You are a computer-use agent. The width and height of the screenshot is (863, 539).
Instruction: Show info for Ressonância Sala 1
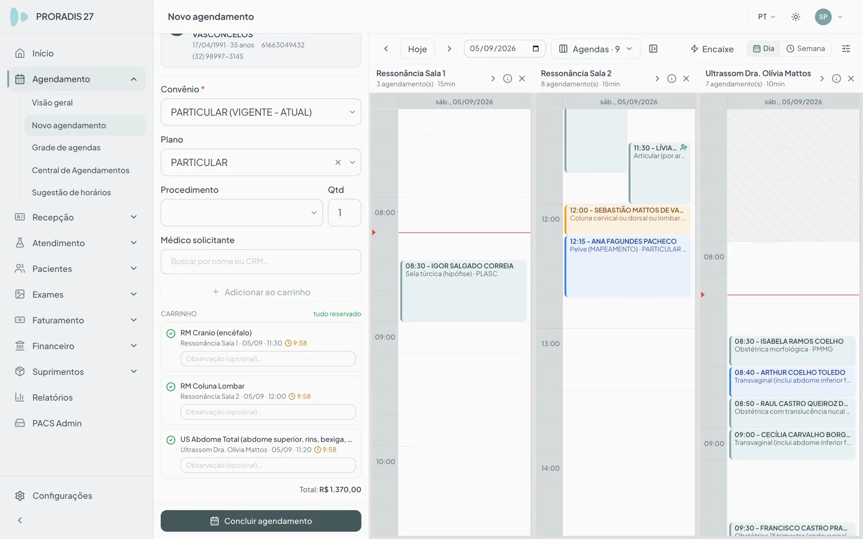[508, 79]
